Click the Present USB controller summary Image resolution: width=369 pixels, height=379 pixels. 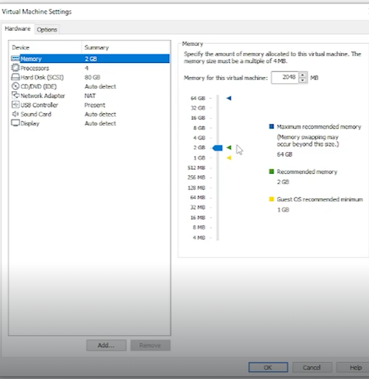click(95, 105)
